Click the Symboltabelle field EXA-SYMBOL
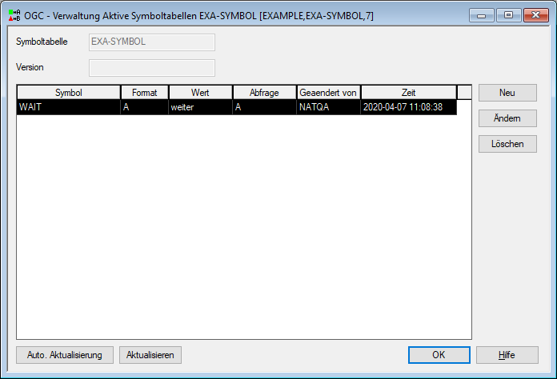The image size is (557, 379). (152, 42)
